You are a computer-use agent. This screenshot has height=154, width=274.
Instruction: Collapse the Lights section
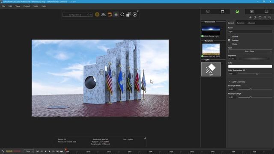pyautogui.click(x=204, y=60)
